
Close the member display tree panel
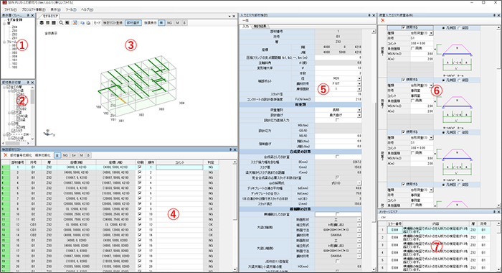click(32, 83)
